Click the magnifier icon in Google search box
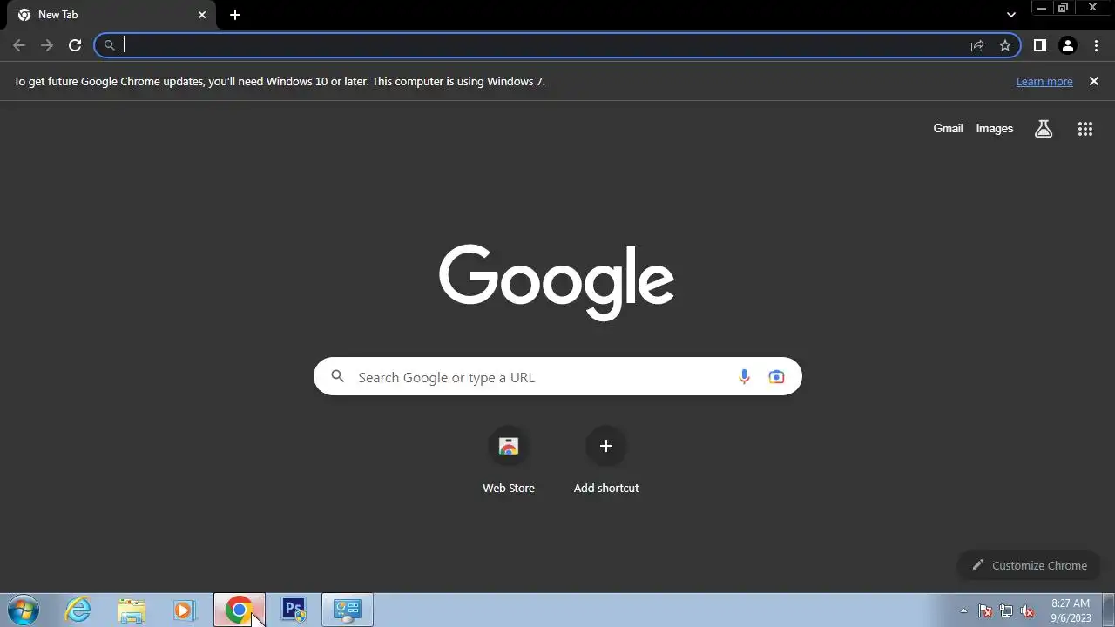 (338, 376)
